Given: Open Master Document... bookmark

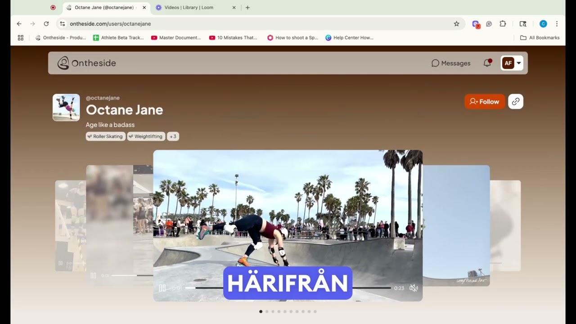Looking at the screenshot, I should (x=176, y=38).
